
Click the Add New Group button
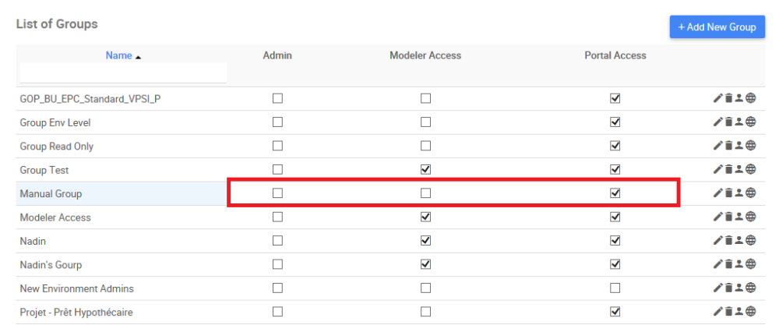click(717, 27)
